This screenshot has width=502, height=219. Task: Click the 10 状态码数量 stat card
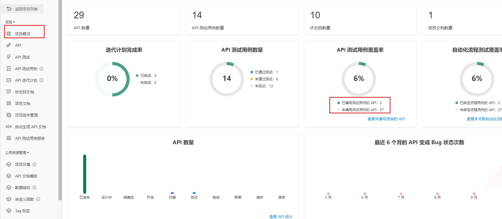[x=360, y=20]
